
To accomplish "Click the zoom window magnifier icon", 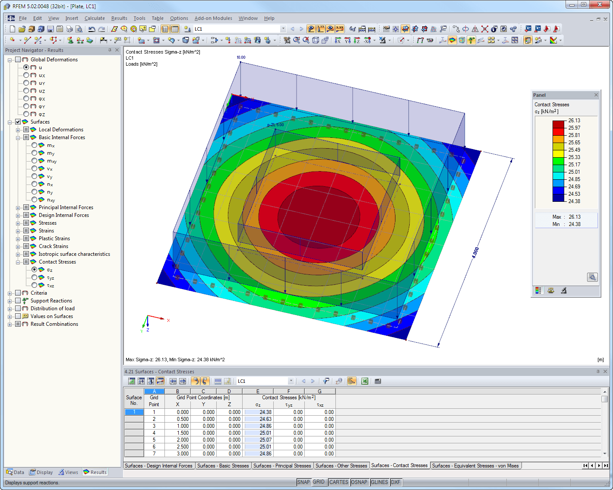I will pyautogui.click(x=297, y=40).
